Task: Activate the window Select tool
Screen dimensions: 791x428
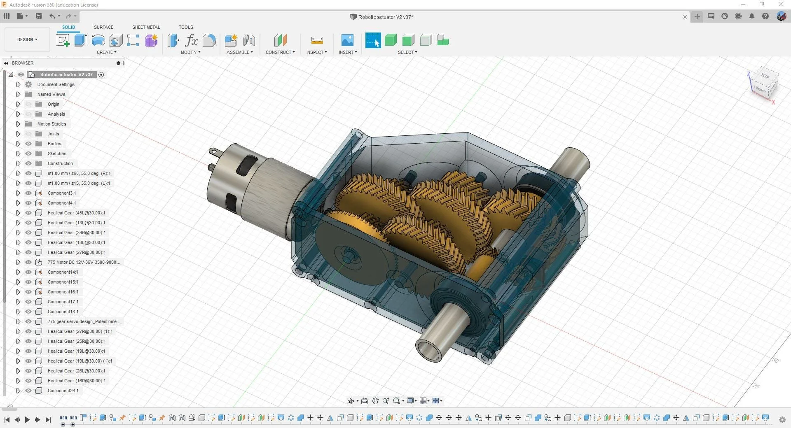Action: 373,40
